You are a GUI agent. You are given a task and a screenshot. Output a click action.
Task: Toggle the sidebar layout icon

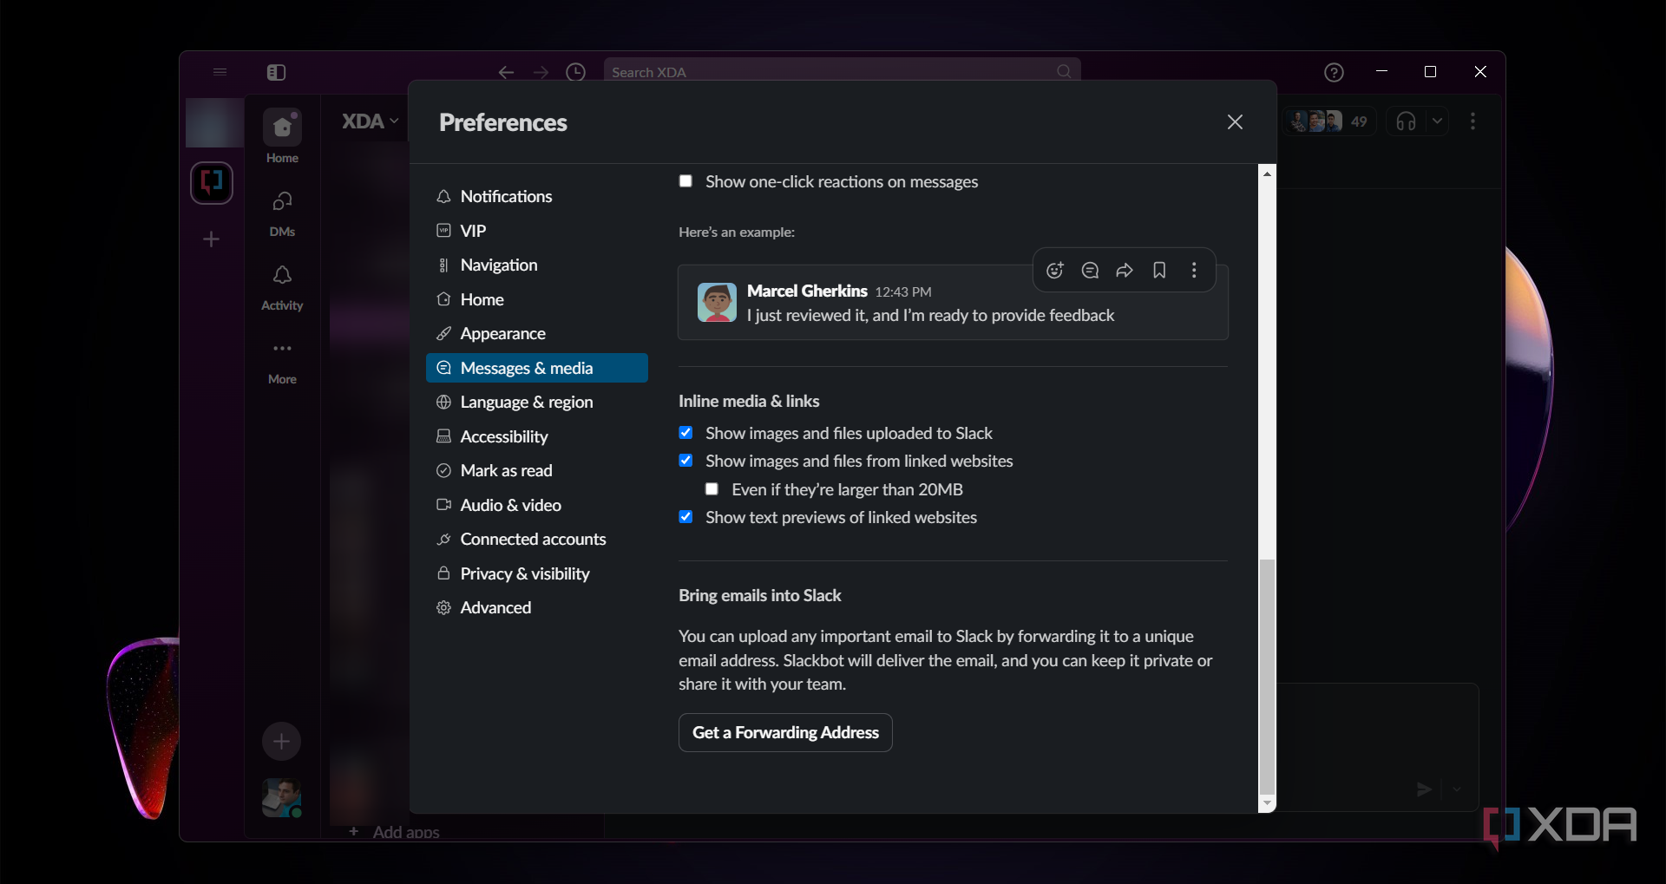[276, 72]
